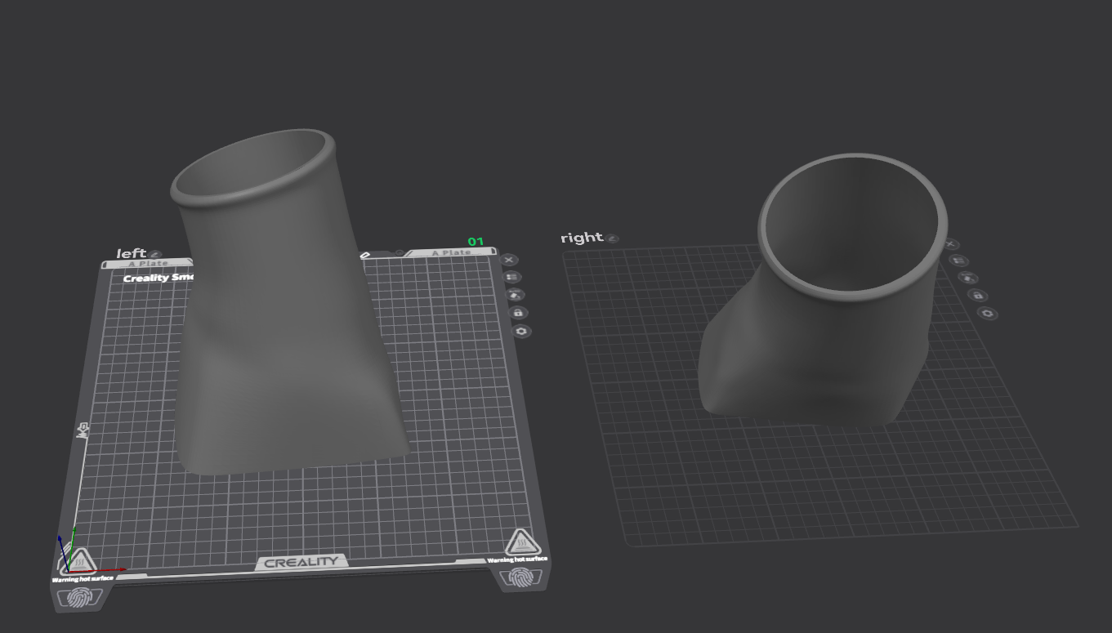Edit the 'left' plate name
Viewport: 1112px width, 633px height.
pyautogui.click(x=154, y=255)
